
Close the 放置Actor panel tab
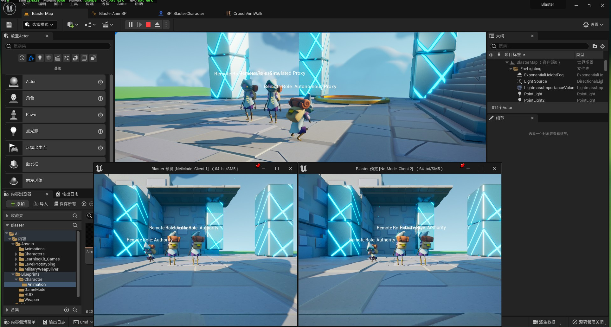pos(47,36)
